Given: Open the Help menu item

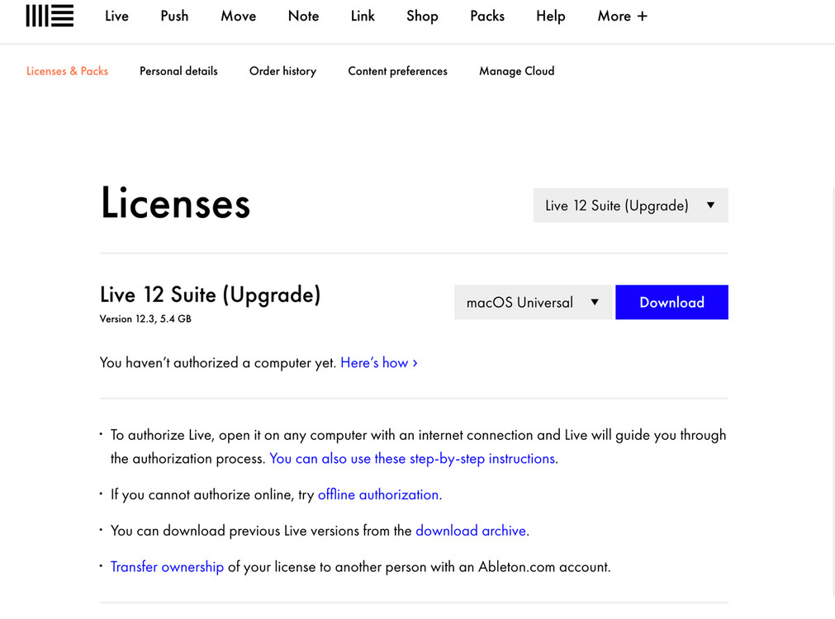Looking at the screenshot, I should tap(550, 16).
